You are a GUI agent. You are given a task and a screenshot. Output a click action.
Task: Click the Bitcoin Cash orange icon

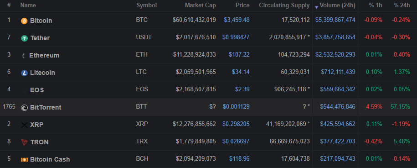24,160
